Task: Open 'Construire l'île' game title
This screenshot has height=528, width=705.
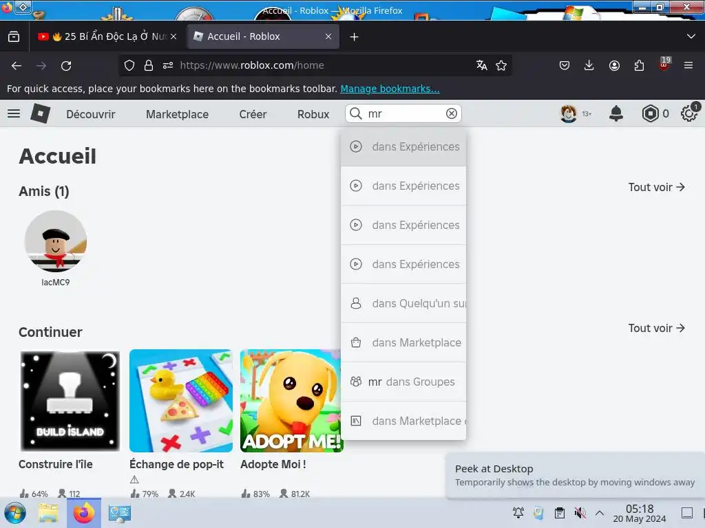Action: tap(56, 464)
